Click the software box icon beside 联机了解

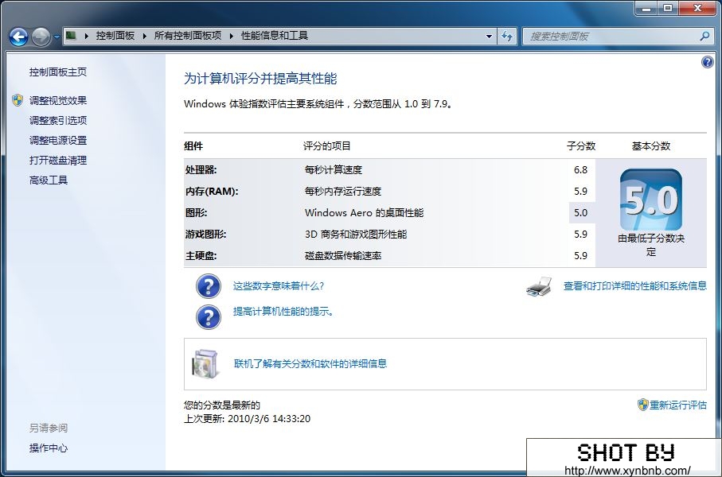pyautogui.click(x=204, y=364)
